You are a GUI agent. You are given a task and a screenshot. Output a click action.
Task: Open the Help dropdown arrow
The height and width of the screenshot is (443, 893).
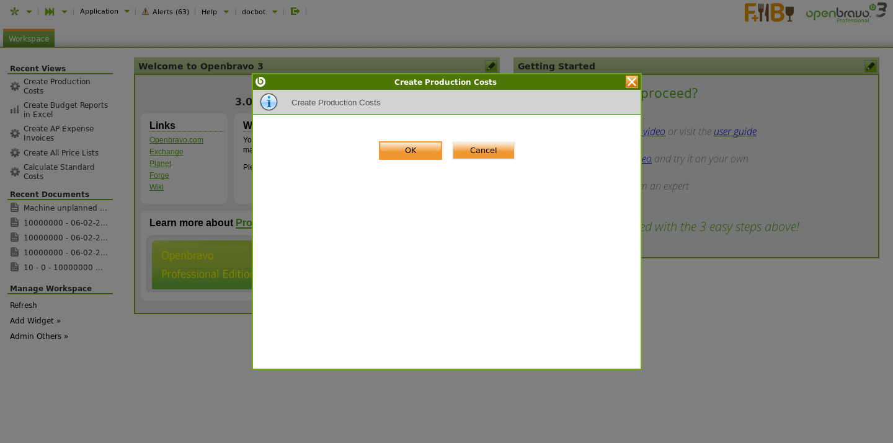coord(226,12)
